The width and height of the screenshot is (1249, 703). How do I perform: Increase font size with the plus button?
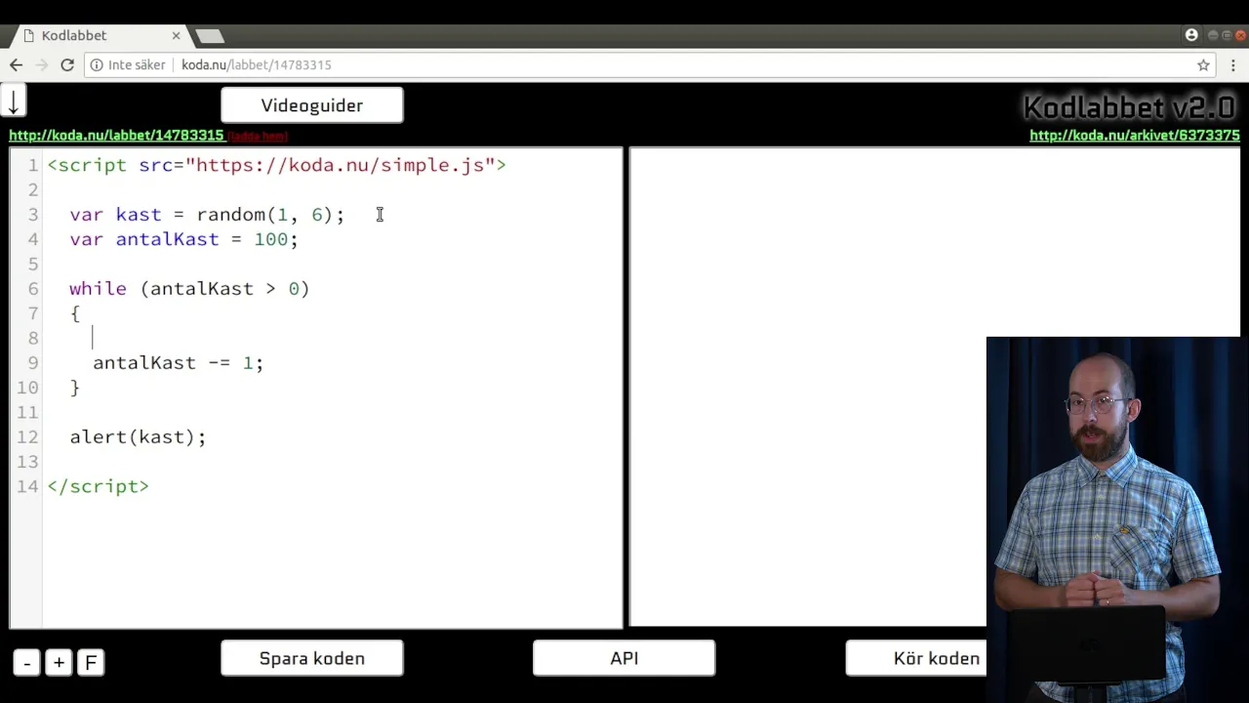click(x=59, y=663)
